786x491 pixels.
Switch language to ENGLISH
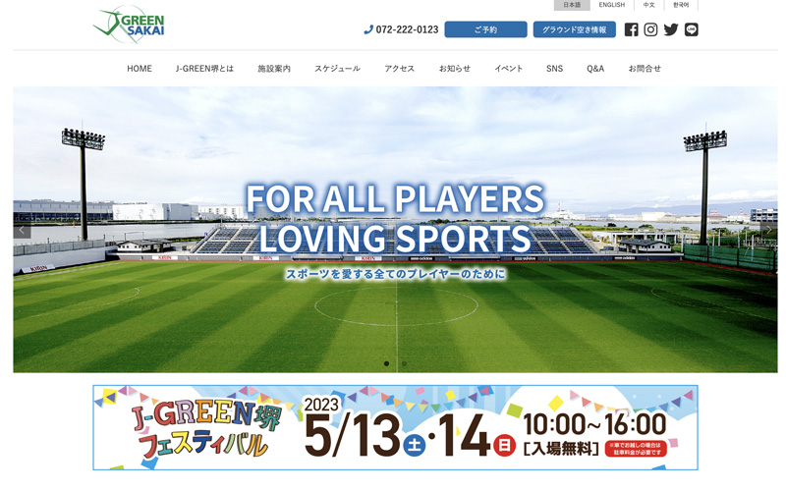click(611, 5)
